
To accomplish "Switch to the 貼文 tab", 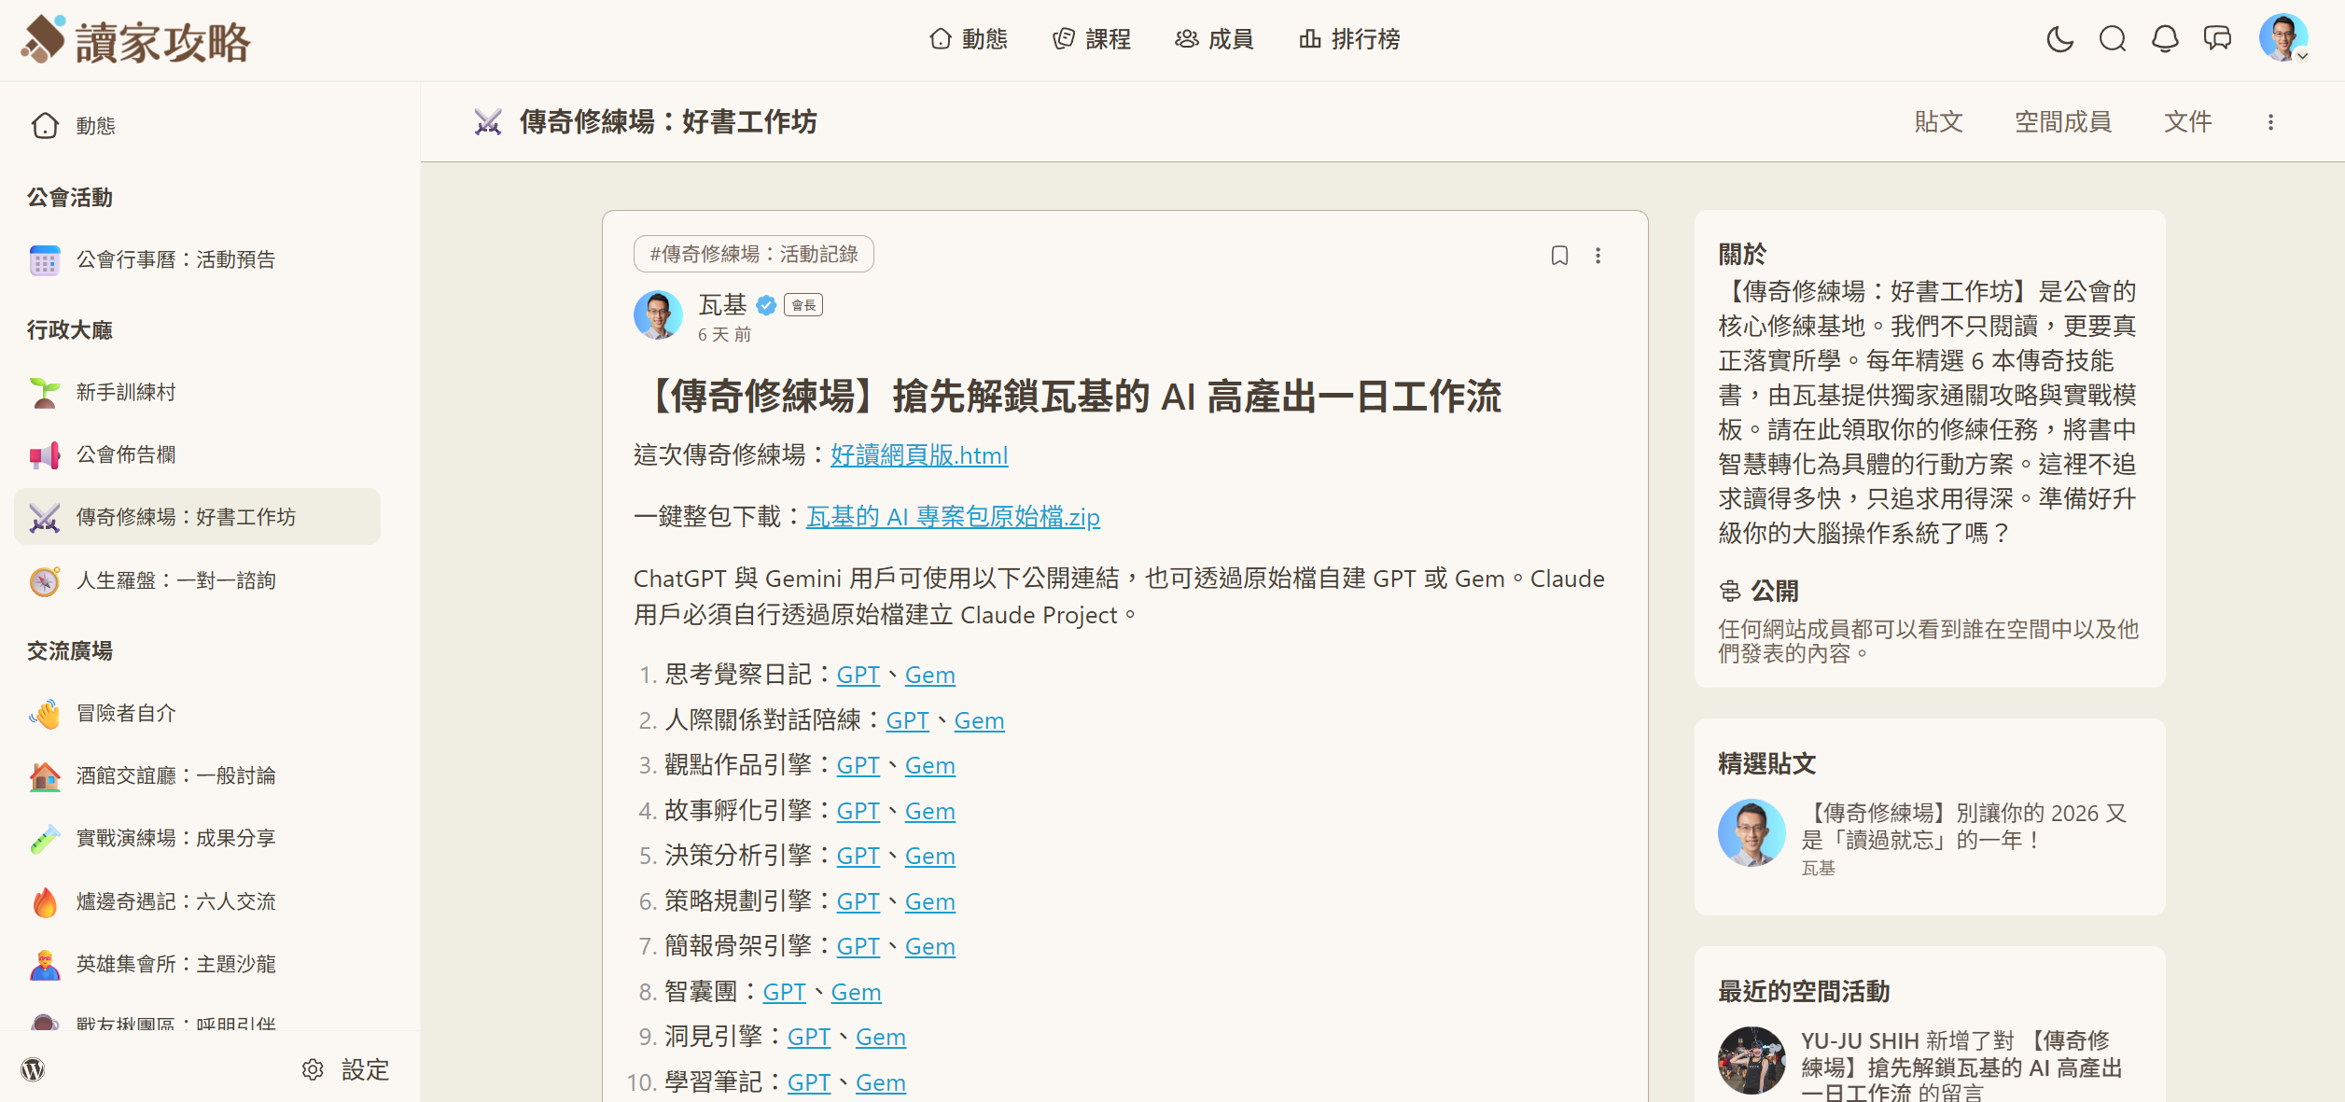I will click(x=1938, y=121).
